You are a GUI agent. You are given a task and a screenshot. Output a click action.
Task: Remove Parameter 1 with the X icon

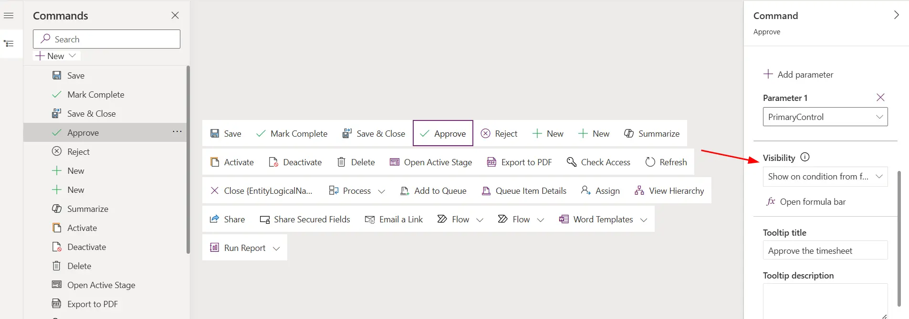880,97
